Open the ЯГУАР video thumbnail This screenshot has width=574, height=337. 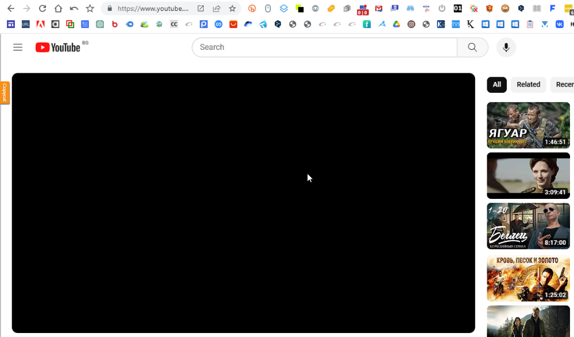tap(528, 125)
